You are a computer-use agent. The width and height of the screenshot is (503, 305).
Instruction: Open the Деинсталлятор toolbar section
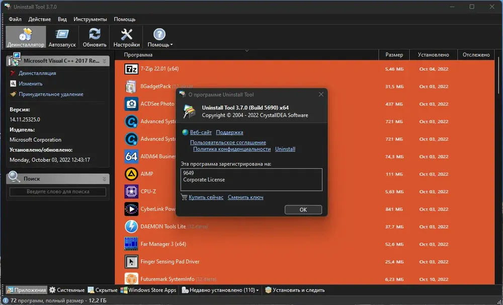[x=26, y=37]
